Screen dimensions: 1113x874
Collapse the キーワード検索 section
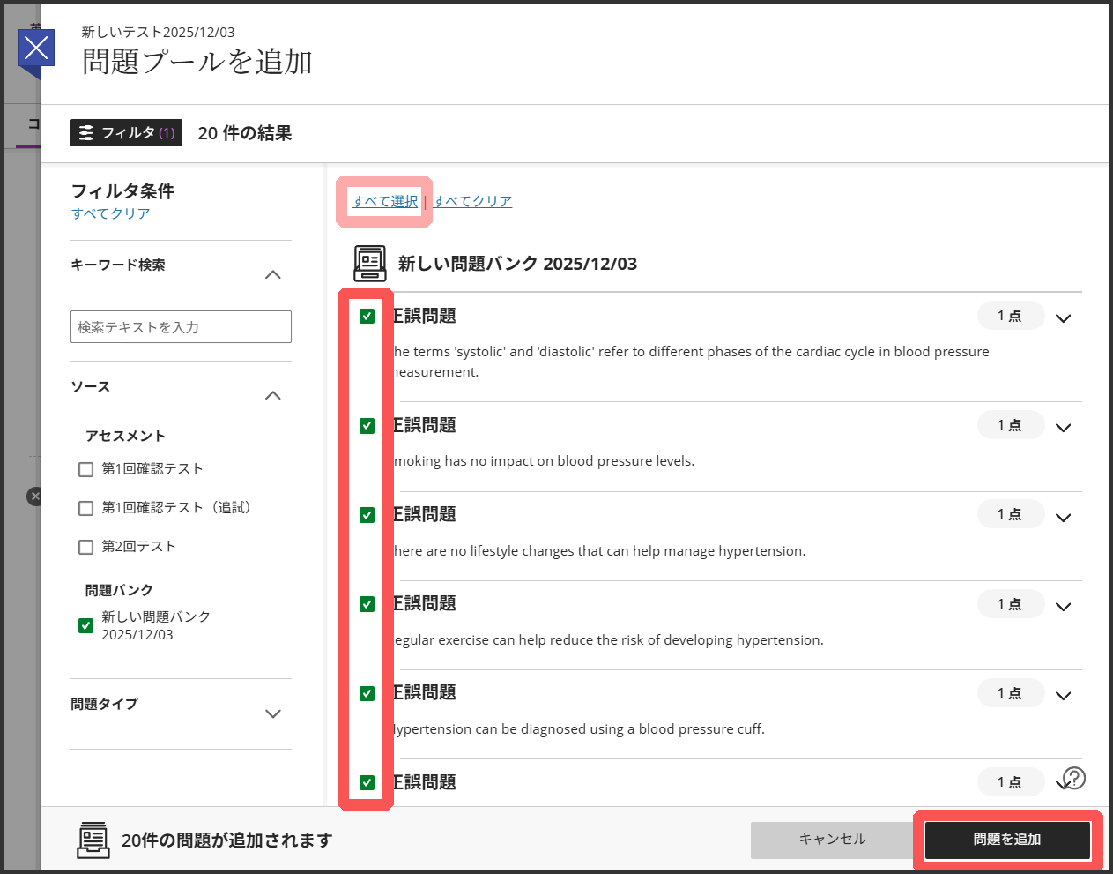273,274
